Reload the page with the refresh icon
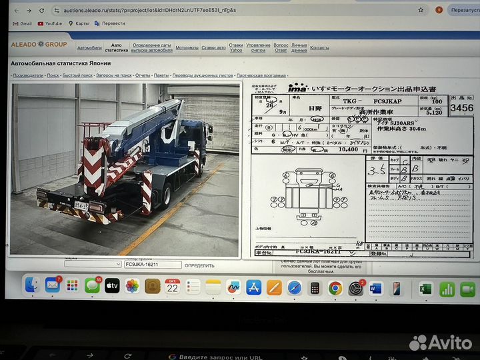480x360 pixels. coord(41,10)
